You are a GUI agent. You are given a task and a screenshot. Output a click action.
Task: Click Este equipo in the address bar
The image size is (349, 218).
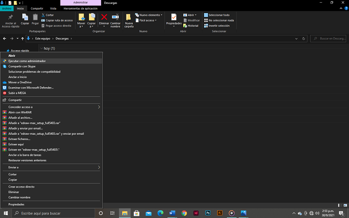tap(43, 38)
